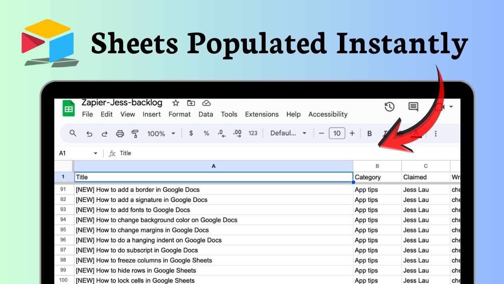Click cell 'How to lock cells in Google Sheets'
The height and width of the screenshot is (284, 504).
tap(213, 280)
